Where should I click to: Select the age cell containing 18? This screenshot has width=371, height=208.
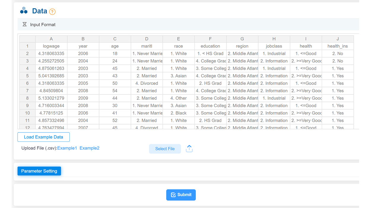coord(115,53)
